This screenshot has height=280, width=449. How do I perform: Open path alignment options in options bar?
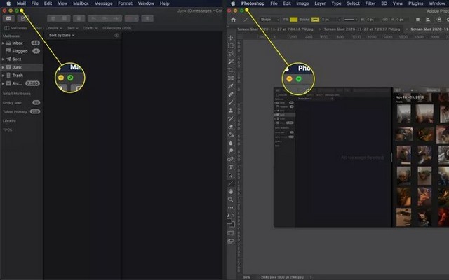click(428, 20)
